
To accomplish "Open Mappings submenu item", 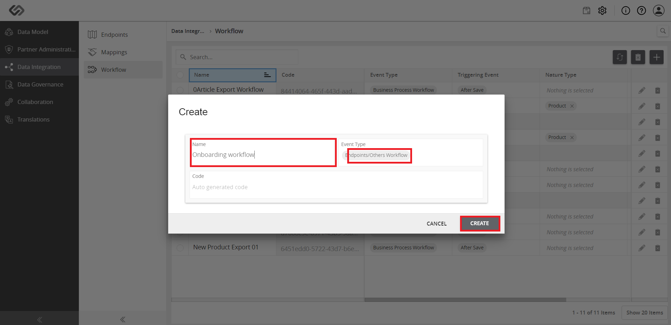I will tap(123, 52).
